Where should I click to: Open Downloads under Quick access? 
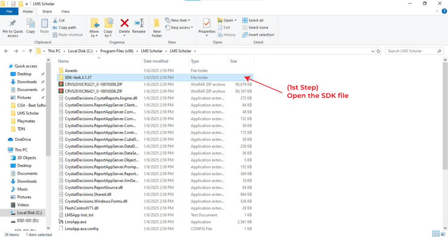[x=27, y=82]
